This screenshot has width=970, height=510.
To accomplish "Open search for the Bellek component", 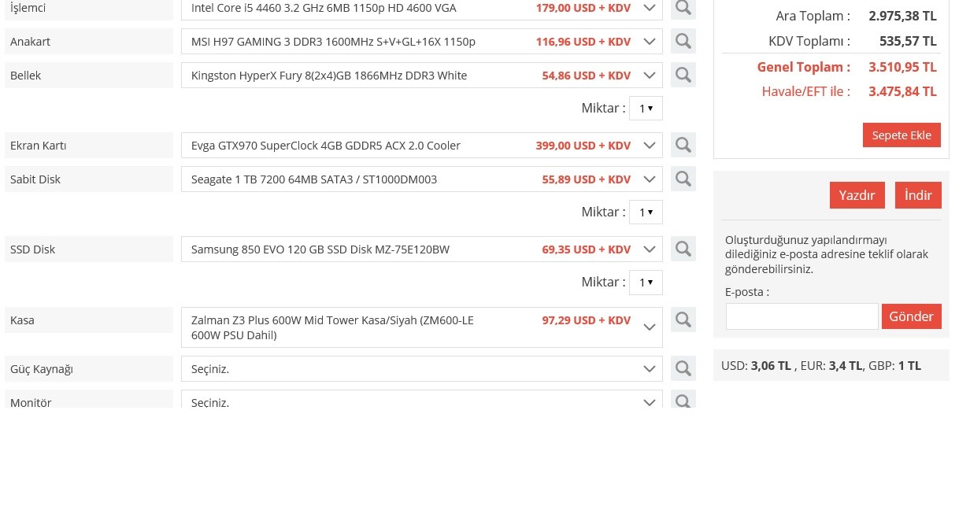I will coord(683,76).
